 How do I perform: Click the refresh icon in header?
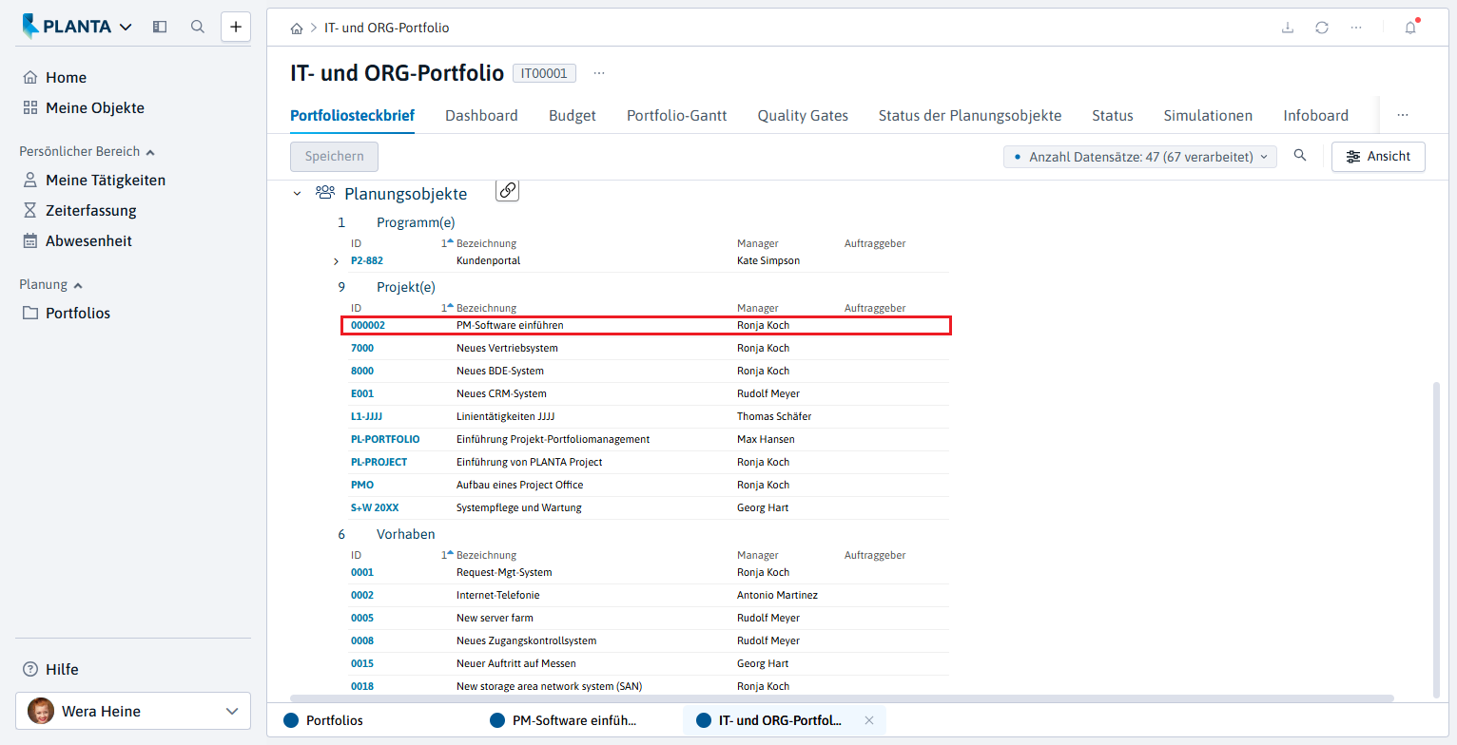pos(1322,28)
